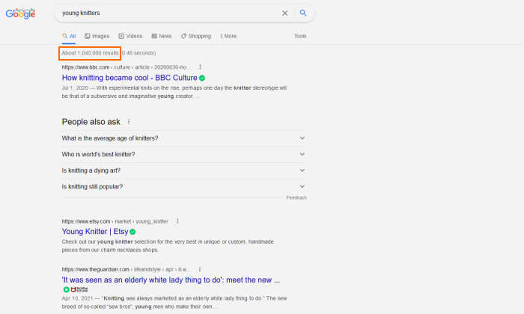Open the Shopping tab
The width and height of the screenshot is (524, 314).
coord(196,36)
